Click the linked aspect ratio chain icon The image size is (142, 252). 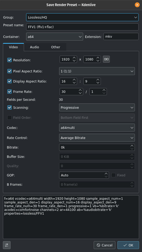[x=106, y=59]
